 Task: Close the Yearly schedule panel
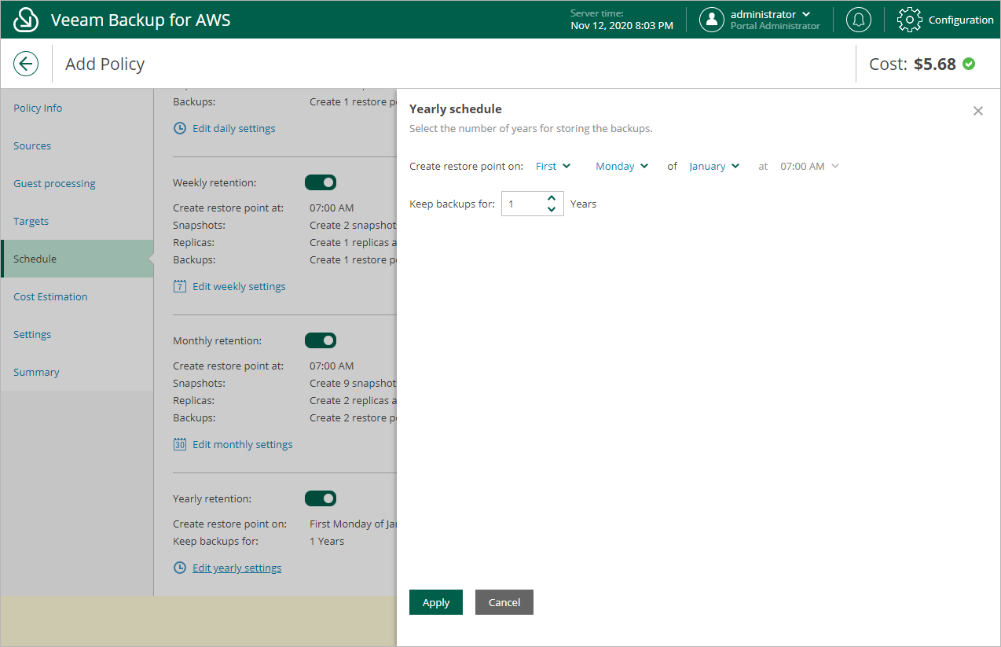(978, 111)
